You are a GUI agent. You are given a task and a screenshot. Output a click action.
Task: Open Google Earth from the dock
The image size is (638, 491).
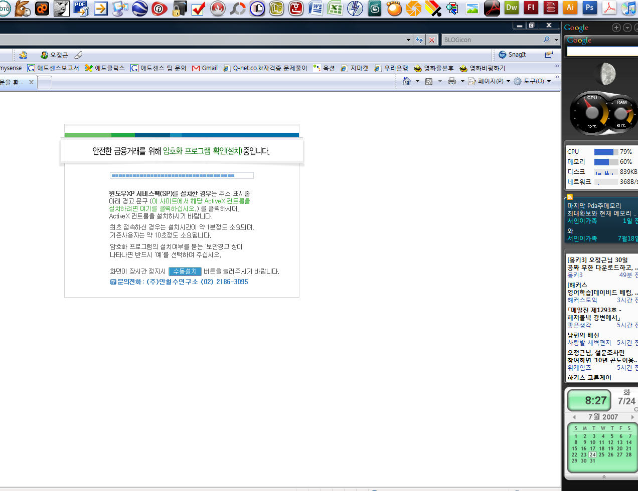pyautogui.click(x=140, y=8)
